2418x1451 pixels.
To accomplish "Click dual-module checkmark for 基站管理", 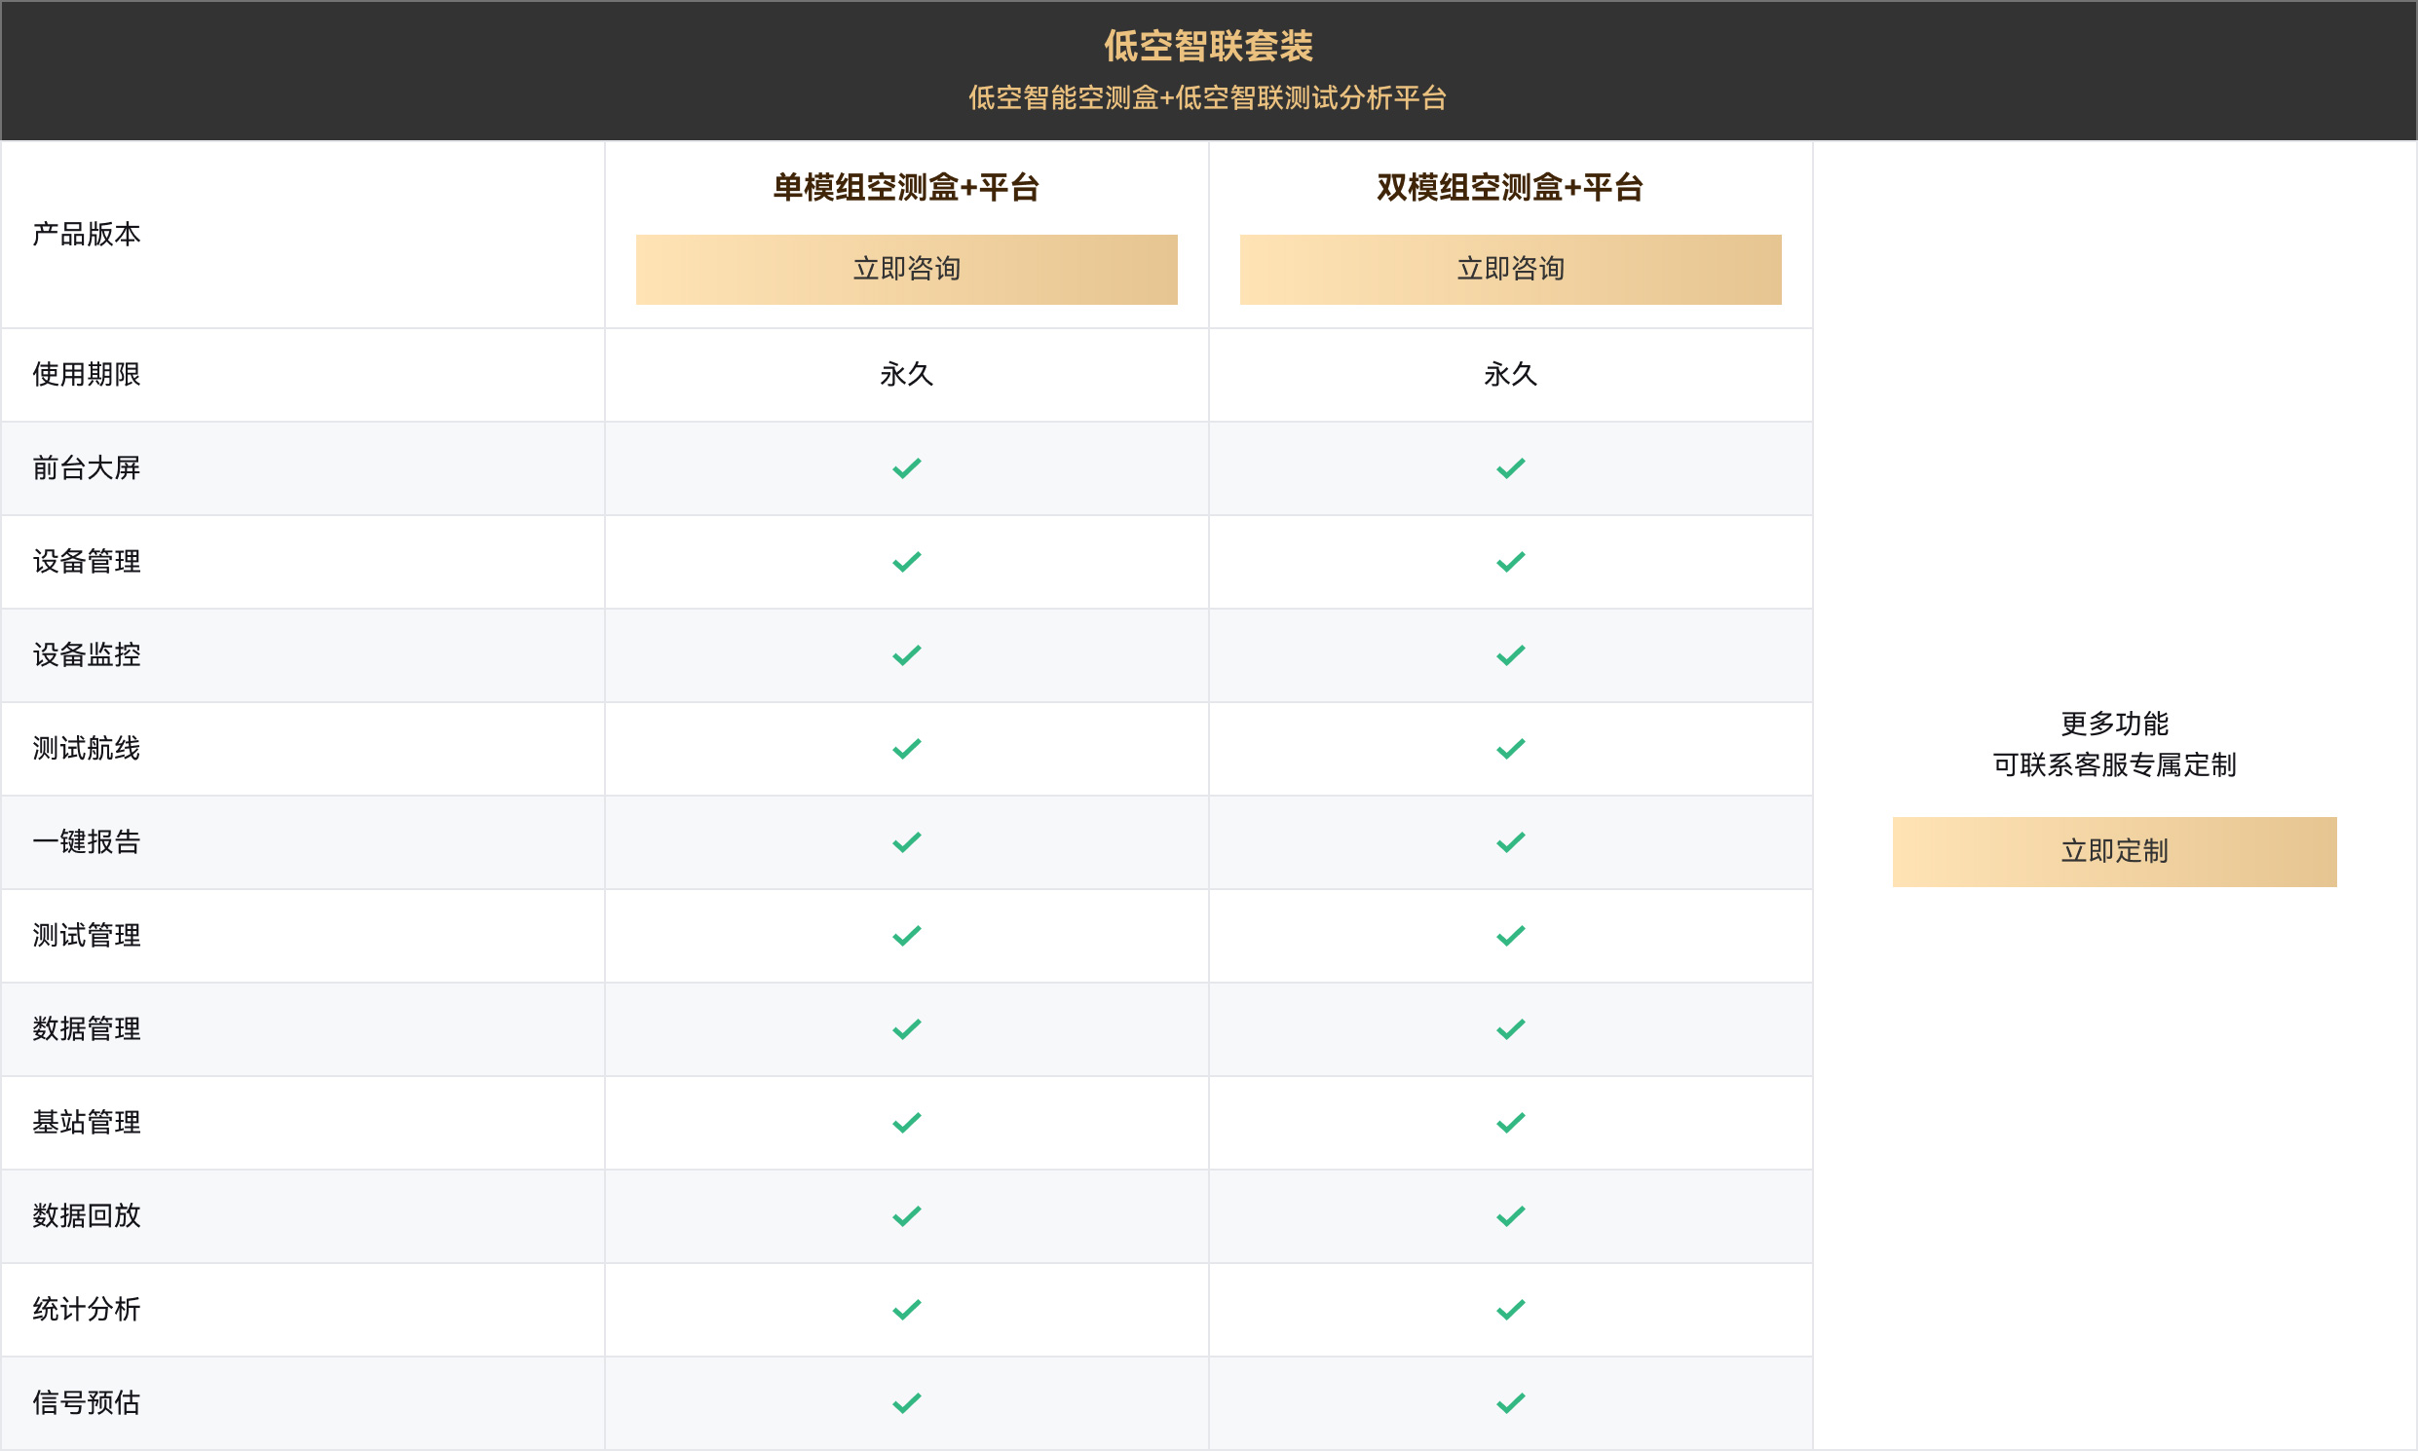I will click(1510, 1123).
